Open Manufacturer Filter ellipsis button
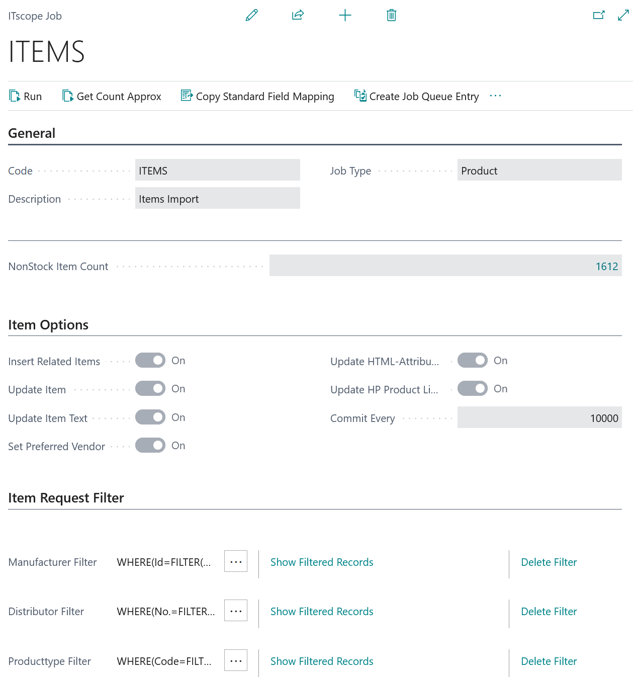This screenshot has width=633, height=677. click(x=236, y=562)
